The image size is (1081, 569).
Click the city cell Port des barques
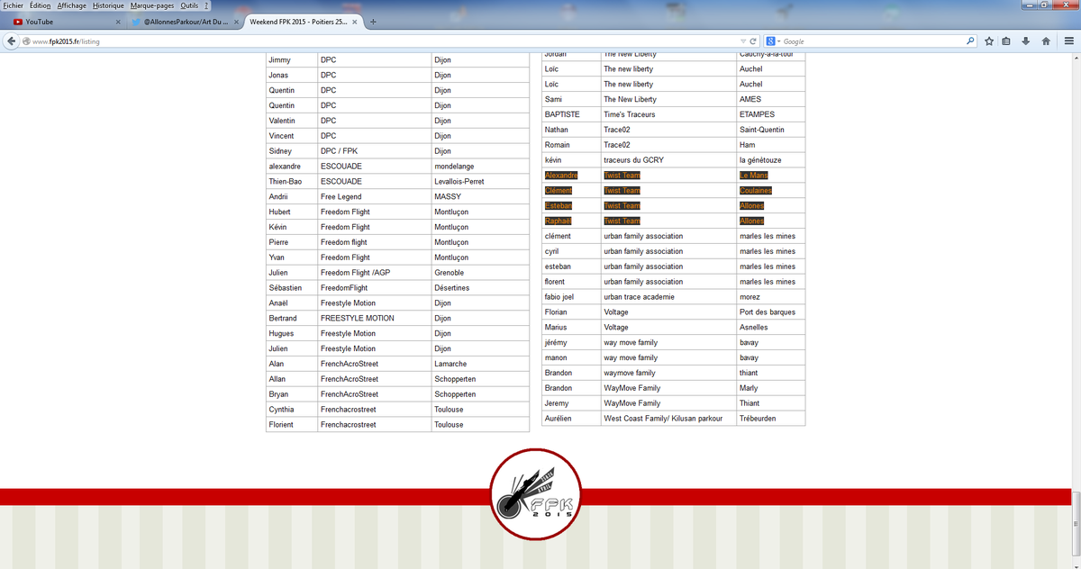point(771,312)
